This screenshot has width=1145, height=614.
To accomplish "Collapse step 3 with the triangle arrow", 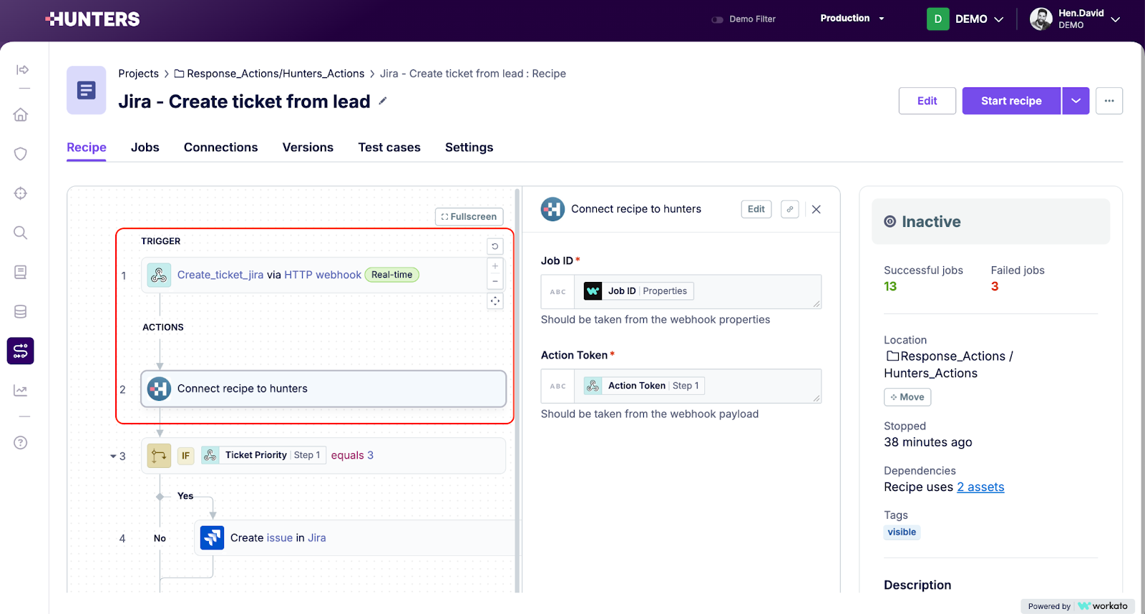I will 113,456.
